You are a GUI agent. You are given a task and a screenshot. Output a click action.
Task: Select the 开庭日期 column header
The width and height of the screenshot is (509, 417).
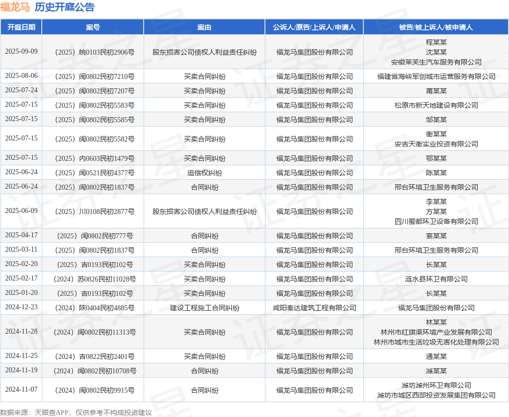pyautogui.click(x=21, y=27)
